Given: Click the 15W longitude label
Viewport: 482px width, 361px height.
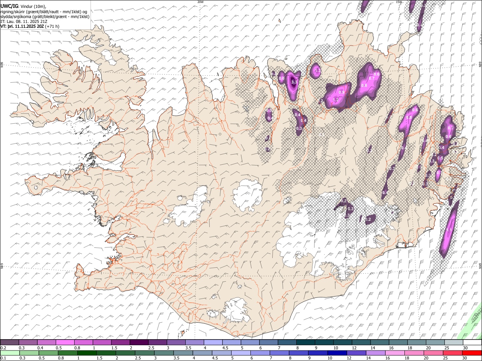Looking at the screenshot, I should tap(399, 2).
